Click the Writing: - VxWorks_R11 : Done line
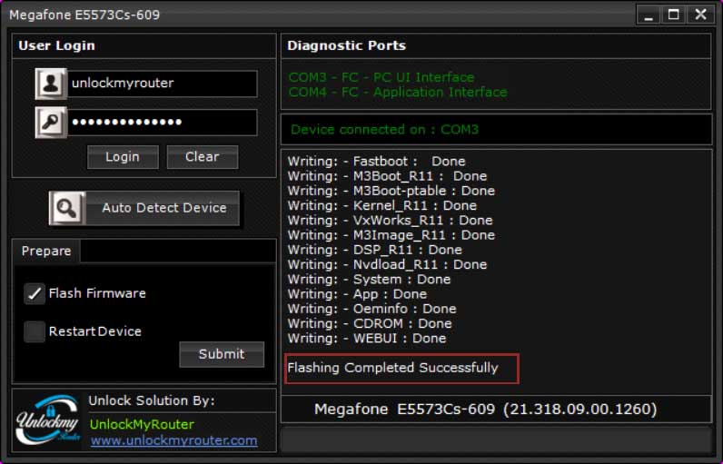This screenshot has width=723, height=464. point(390,221)
